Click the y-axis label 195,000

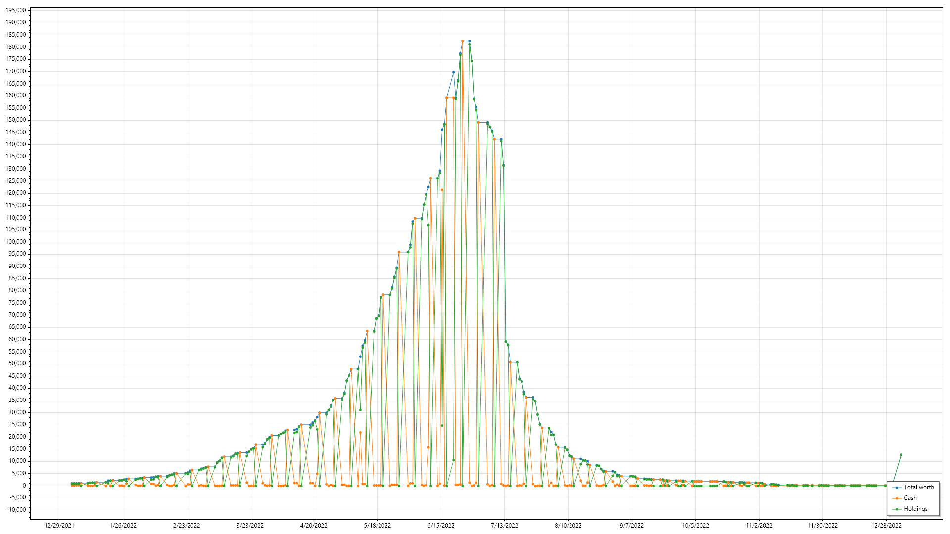[x=15, y=10]
